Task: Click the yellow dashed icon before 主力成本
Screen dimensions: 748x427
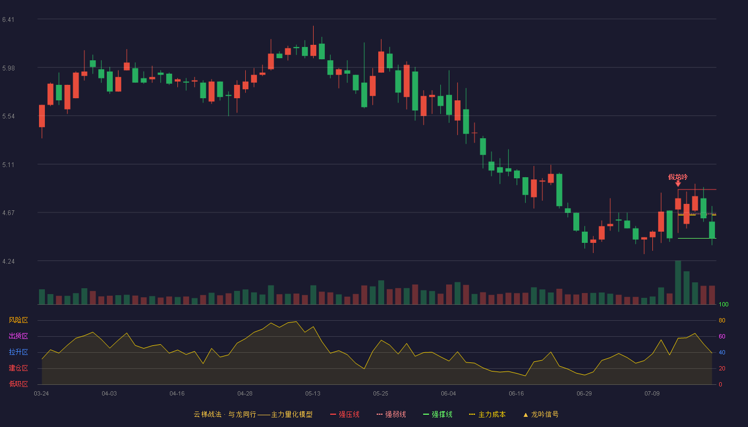Action: click(x=472, y=415)
